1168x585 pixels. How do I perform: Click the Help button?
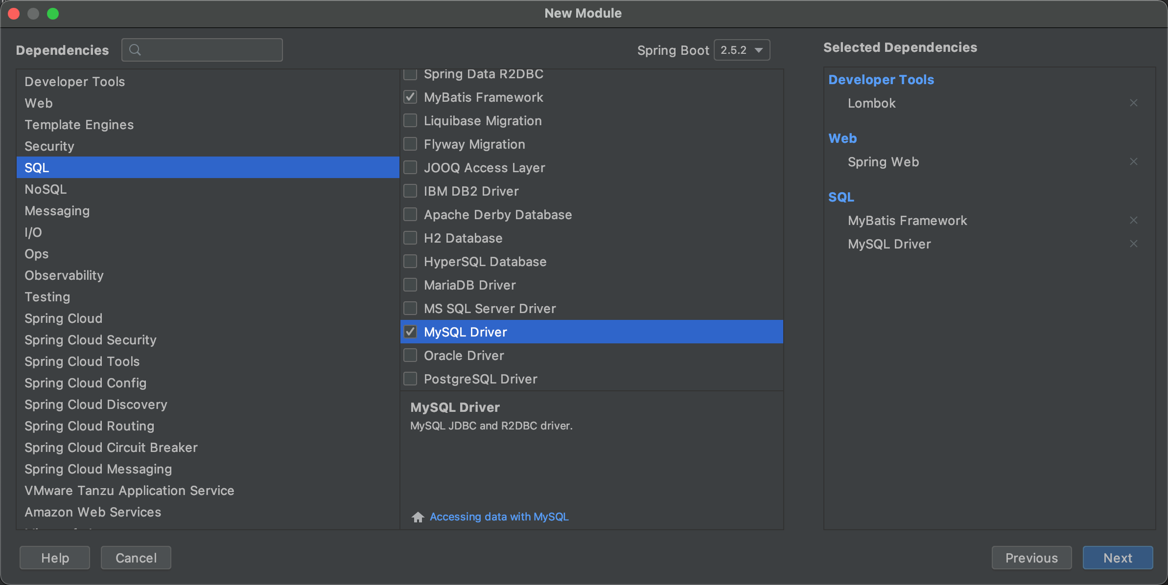coord(55,558)
